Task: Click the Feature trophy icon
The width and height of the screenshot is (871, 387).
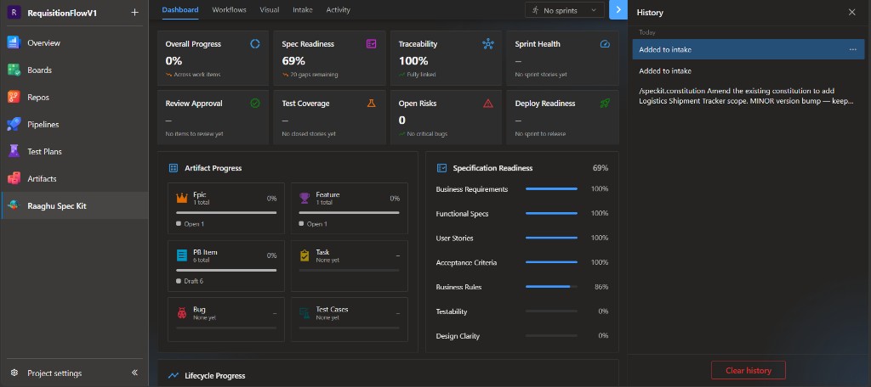Action: [x=305, y=198]
